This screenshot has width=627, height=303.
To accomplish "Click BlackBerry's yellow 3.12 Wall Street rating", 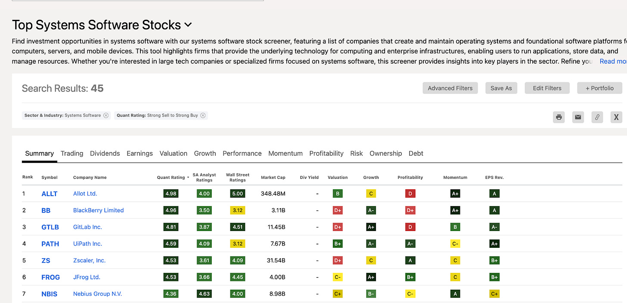I will point(238,210).
